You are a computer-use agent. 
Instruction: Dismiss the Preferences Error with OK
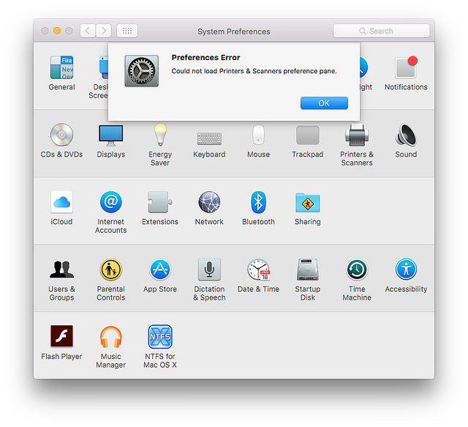[324, 103]
